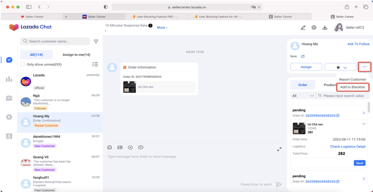
Task: Click the download icon in header
Action: 325,28
